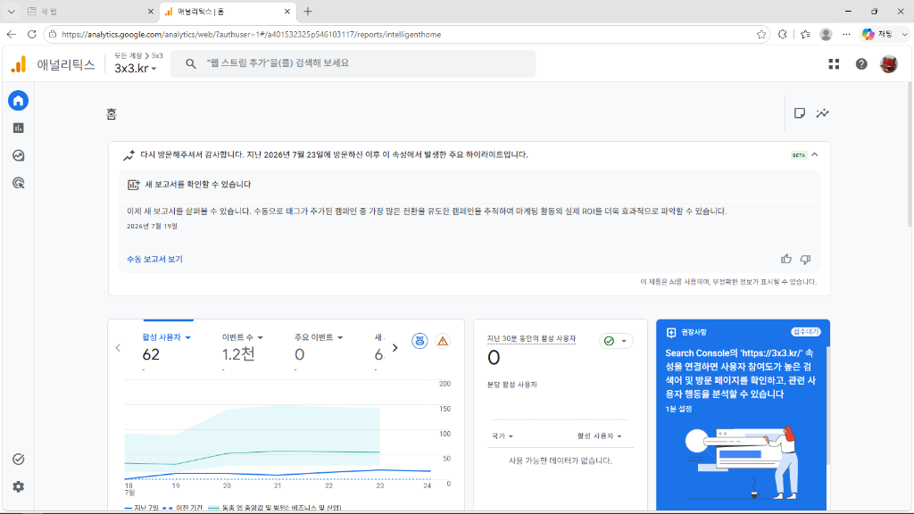Click the Search Console recommendation text
The height and width of the screenshot is (514, 914).
(741, 374)
